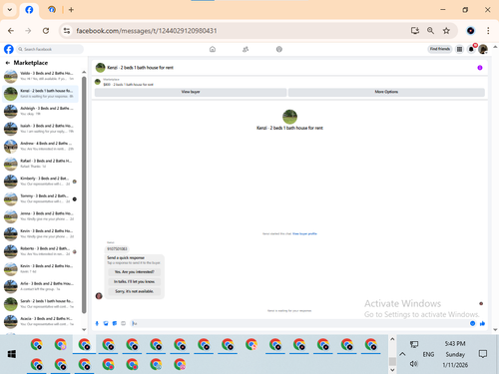
Task: Open the Isaiah conversation
Action: 40,129
